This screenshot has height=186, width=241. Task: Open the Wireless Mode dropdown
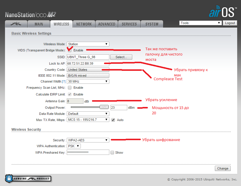coord(88,44)
